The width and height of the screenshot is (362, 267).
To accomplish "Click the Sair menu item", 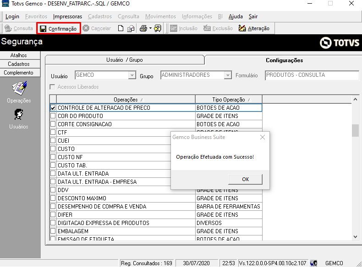I will [x=253, y=16].
